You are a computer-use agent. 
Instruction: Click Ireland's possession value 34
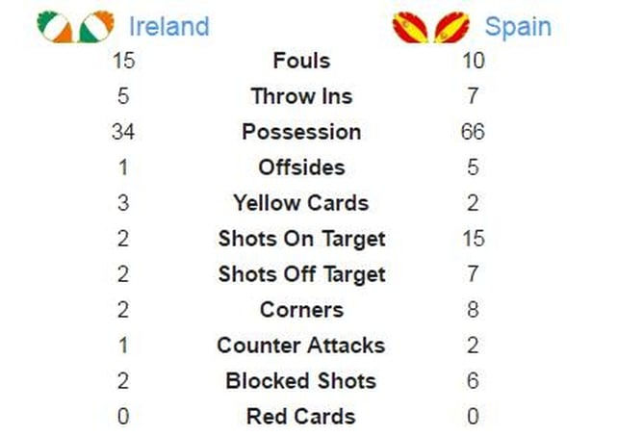pyautogui.click(x=123, y=132)
